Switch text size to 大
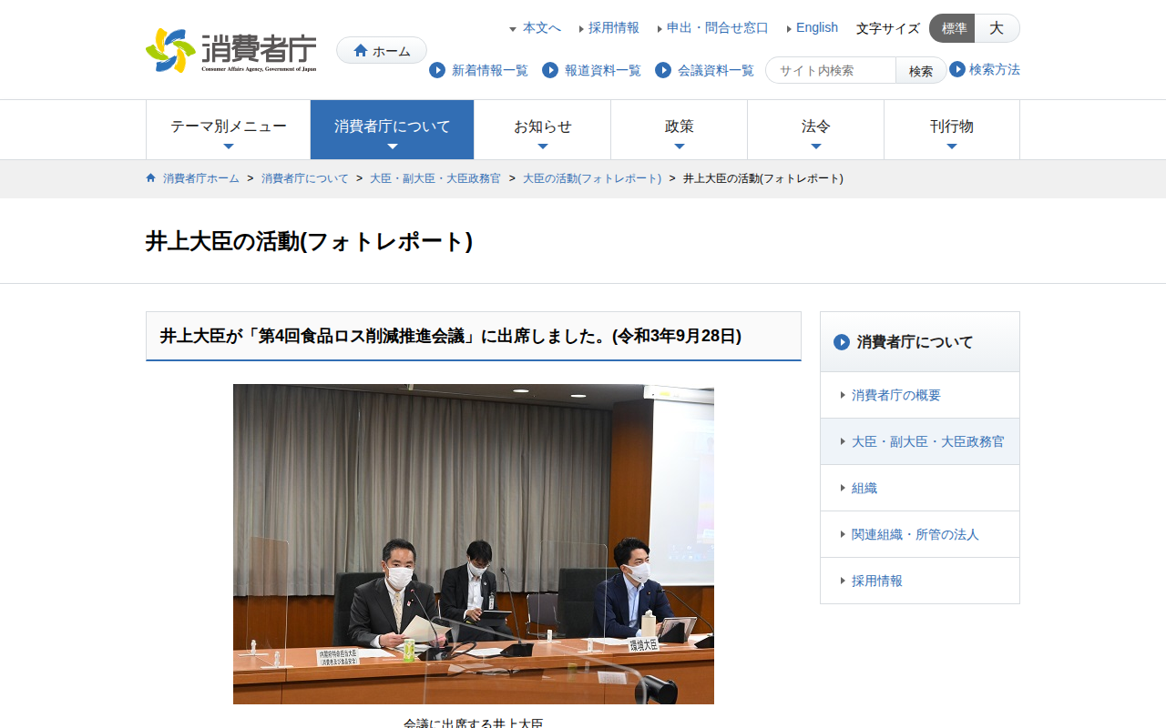 tap(997, 28)
